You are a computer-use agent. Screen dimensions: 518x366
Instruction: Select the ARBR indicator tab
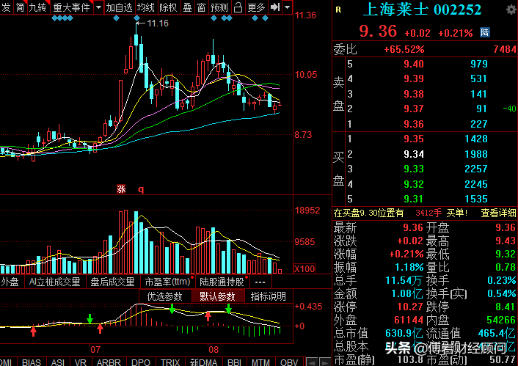coord(109,362)
